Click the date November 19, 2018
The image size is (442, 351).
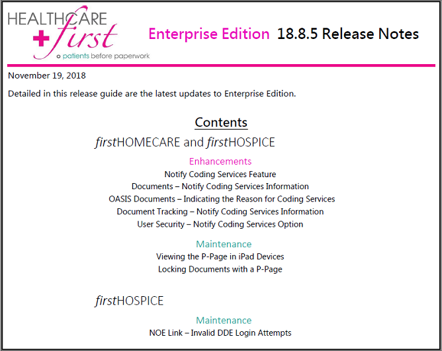point(47,75)
